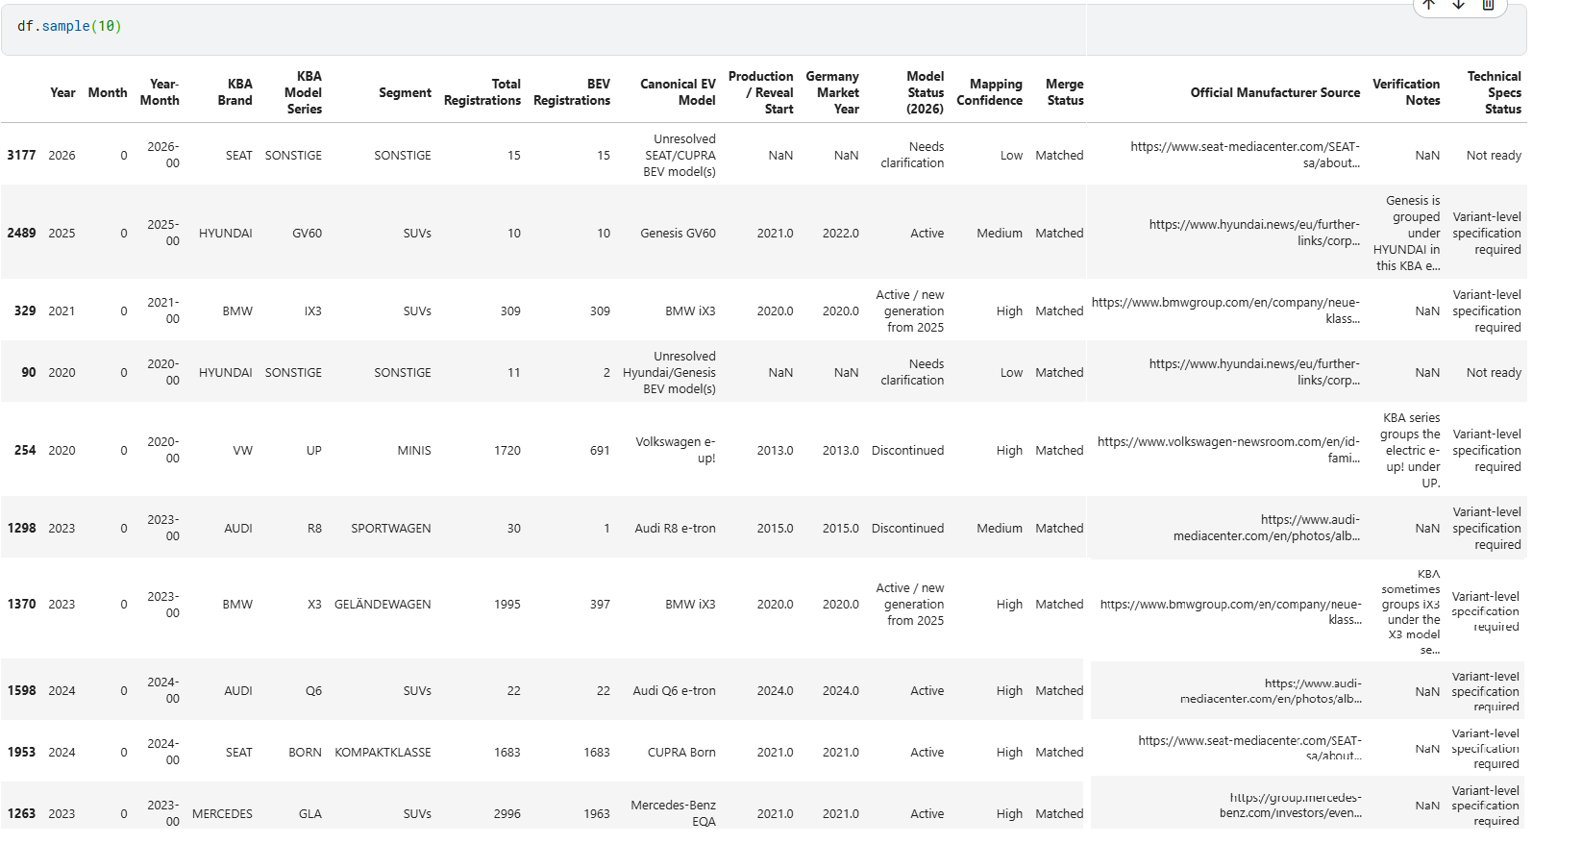This screenshot has height=844, width=1582.
Task: Click the Total Registrations column header
Action: coord(482,92)
